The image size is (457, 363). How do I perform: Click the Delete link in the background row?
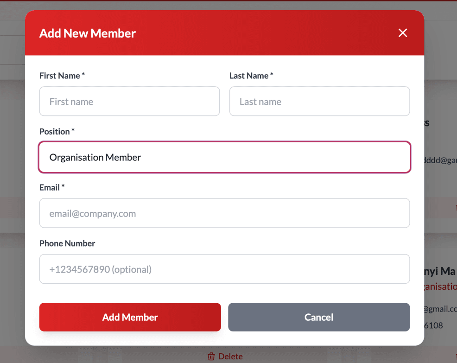tap(230, 356)
